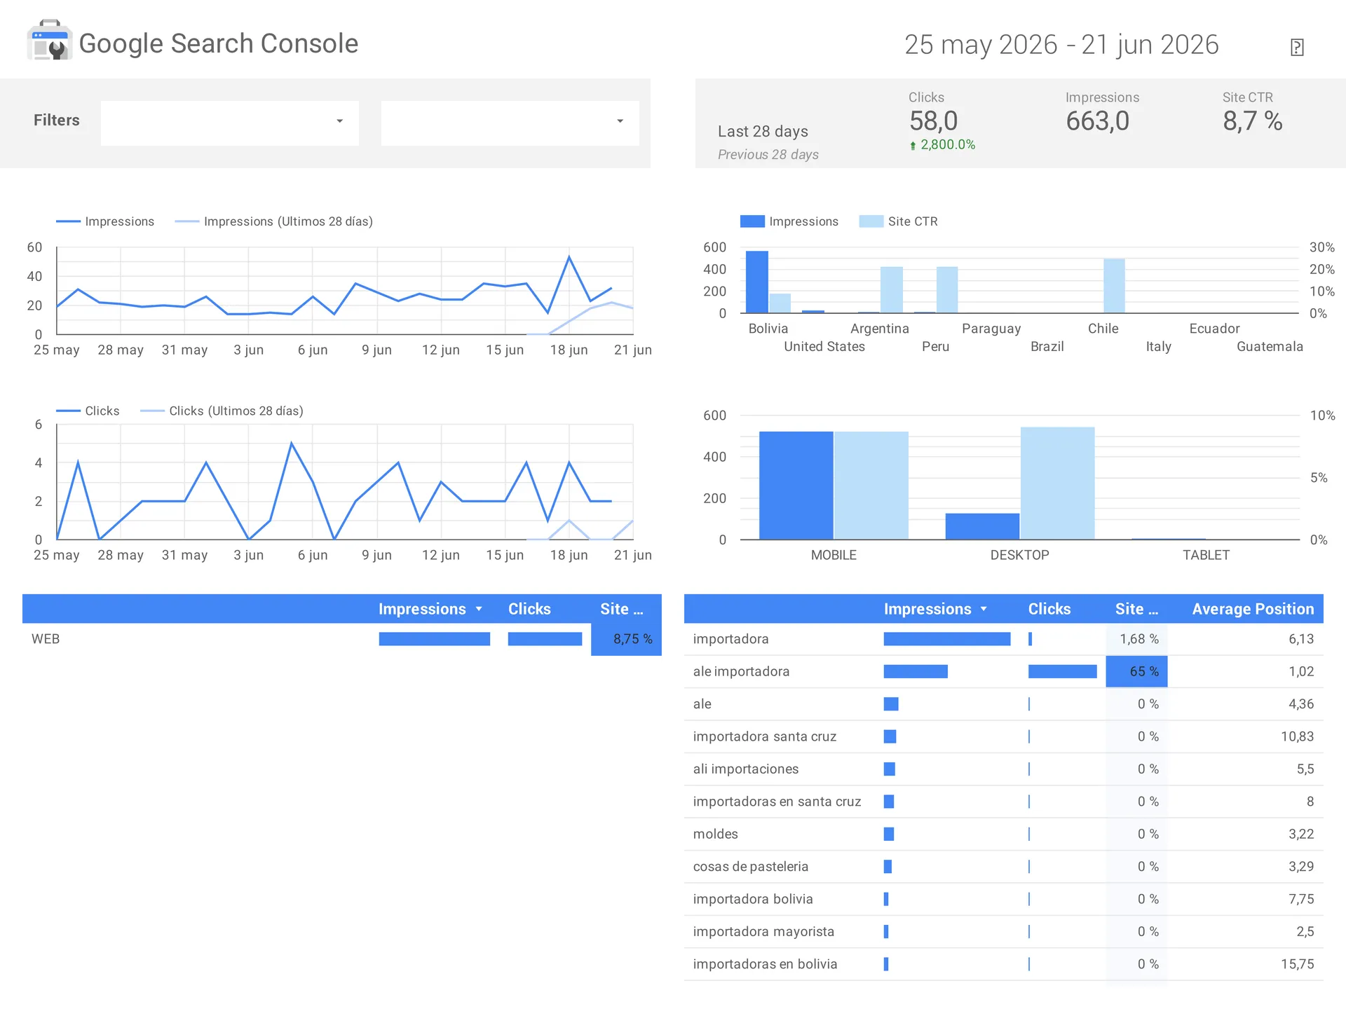Toggle the Clicks series legend entry
This screenshot has width=1346, height=1009.
[x=88, y=411]
